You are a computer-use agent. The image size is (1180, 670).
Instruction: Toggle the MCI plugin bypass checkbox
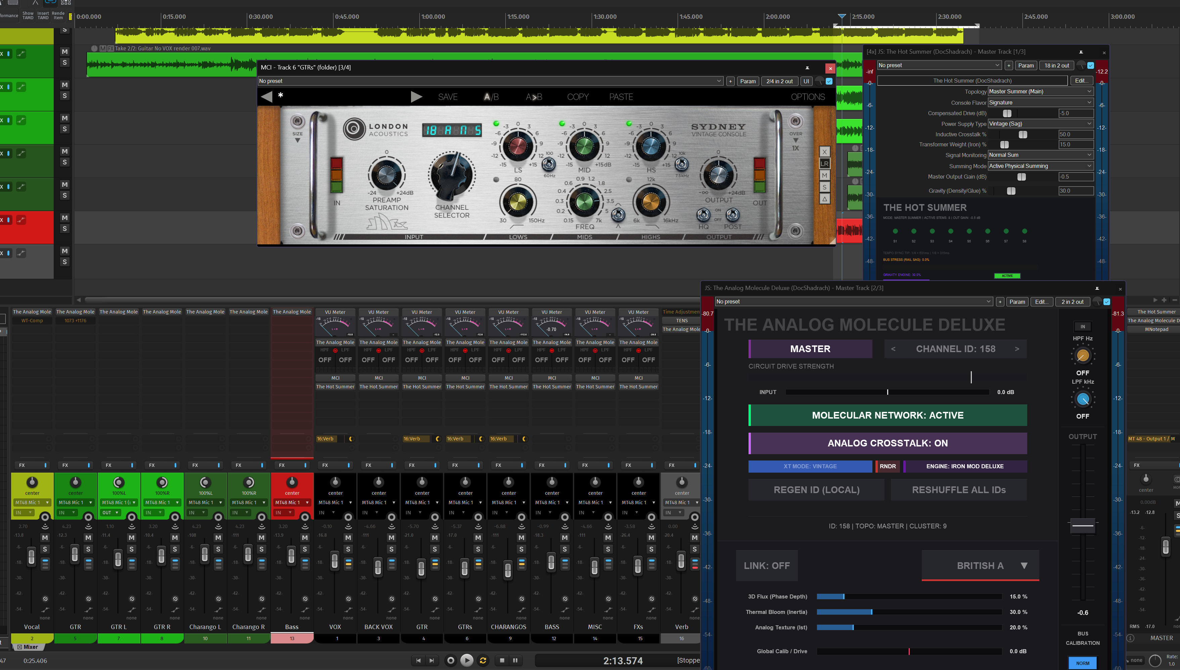(x=829, y=81)
